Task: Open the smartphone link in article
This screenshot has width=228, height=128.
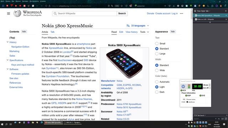Action: pos(83,44)
